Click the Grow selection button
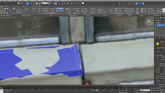The height and width of the screenshot is (93, 165). click(x=19, y=10)
